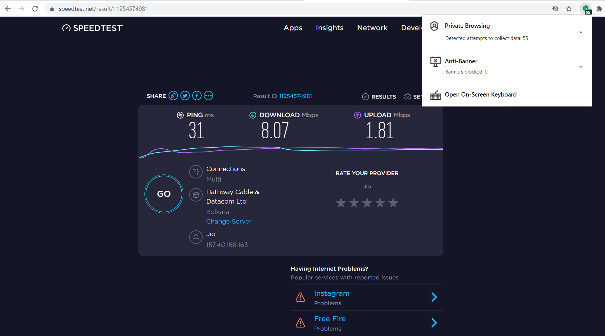605x336 pixels.
Task: Click the Instagram warning triangle icon
Action: coord(300,297)
